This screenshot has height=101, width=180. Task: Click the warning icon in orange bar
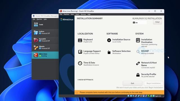tap(77, 92)
